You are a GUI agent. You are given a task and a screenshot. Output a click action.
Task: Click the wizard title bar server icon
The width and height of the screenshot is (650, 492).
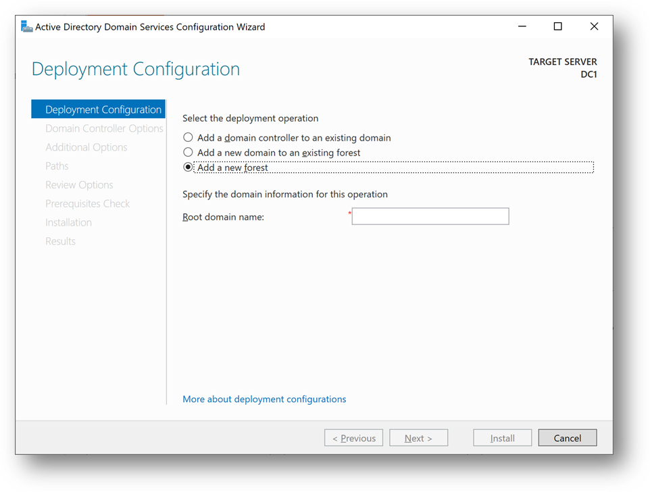27,27
